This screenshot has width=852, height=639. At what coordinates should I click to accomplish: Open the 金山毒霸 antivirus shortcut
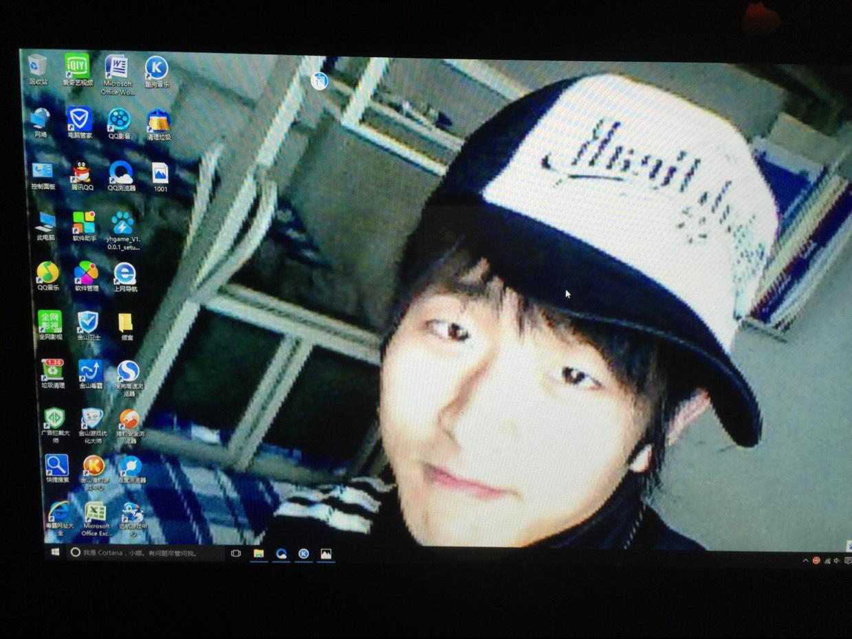91,371
